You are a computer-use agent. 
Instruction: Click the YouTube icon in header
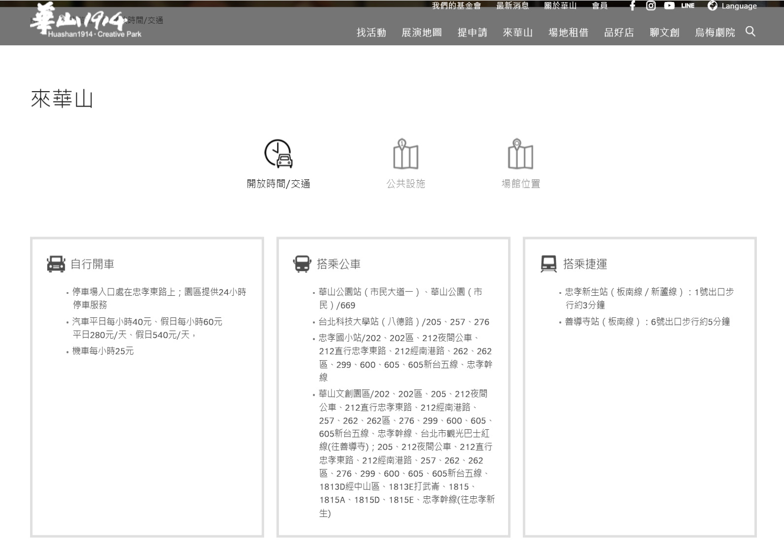pos(669,6)
